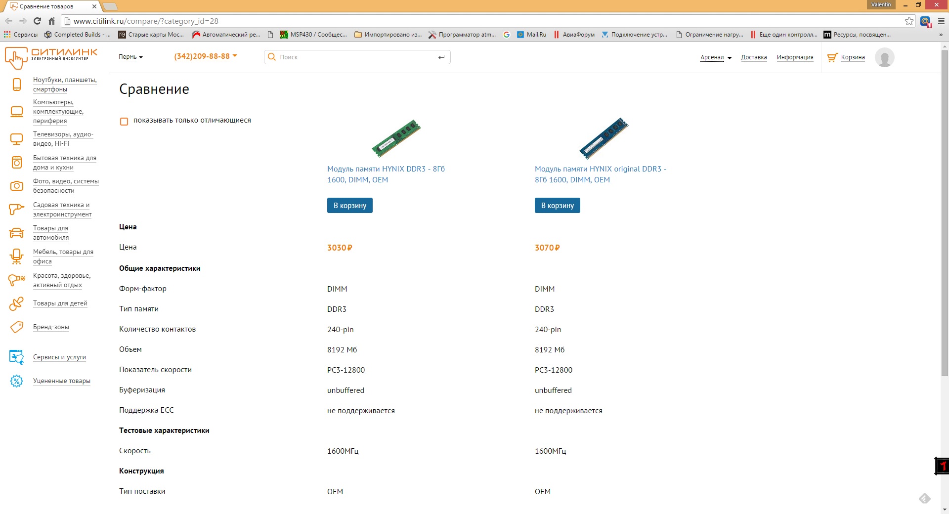Open 'Сервисы и услуги' sidebar link
This screenshot has height=514, width=949.
click(x=59, y=357)
